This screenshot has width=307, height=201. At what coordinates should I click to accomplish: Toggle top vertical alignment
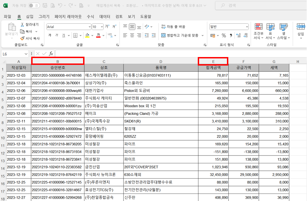pos(125,26)
